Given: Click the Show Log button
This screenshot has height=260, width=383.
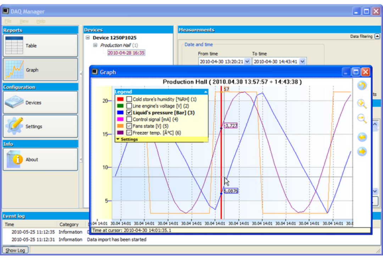Looking at the screenshot, I should coord(15,250).
